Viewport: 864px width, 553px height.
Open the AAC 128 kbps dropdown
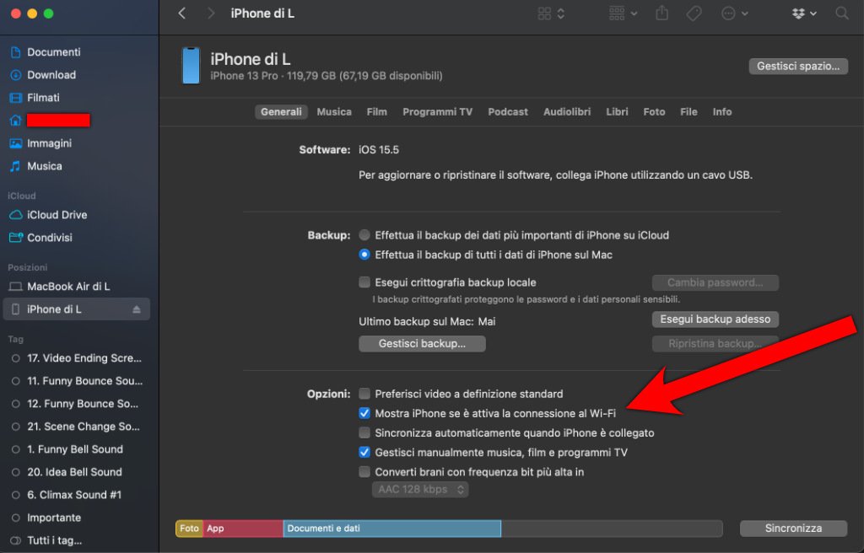(420, 490)
